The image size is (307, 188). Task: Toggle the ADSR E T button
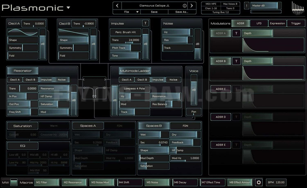pos(236,145)
